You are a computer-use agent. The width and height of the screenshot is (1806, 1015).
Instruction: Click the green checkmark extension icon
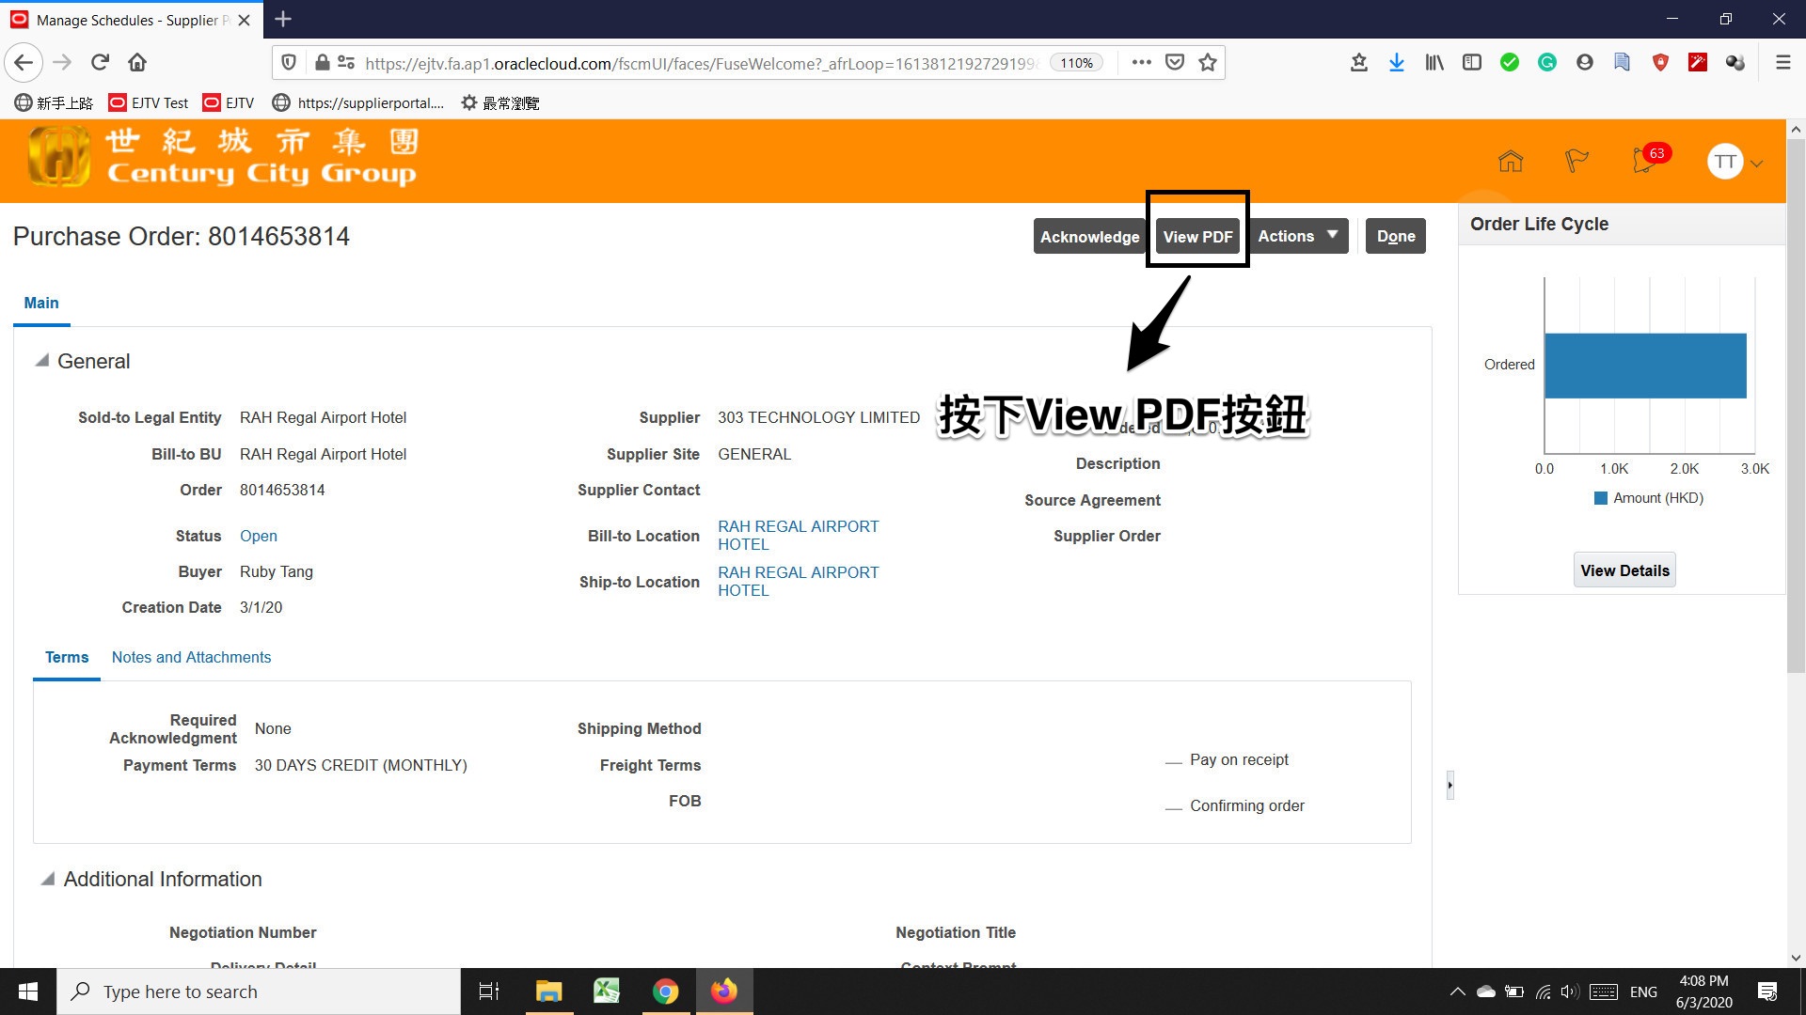pos(1510,63)
